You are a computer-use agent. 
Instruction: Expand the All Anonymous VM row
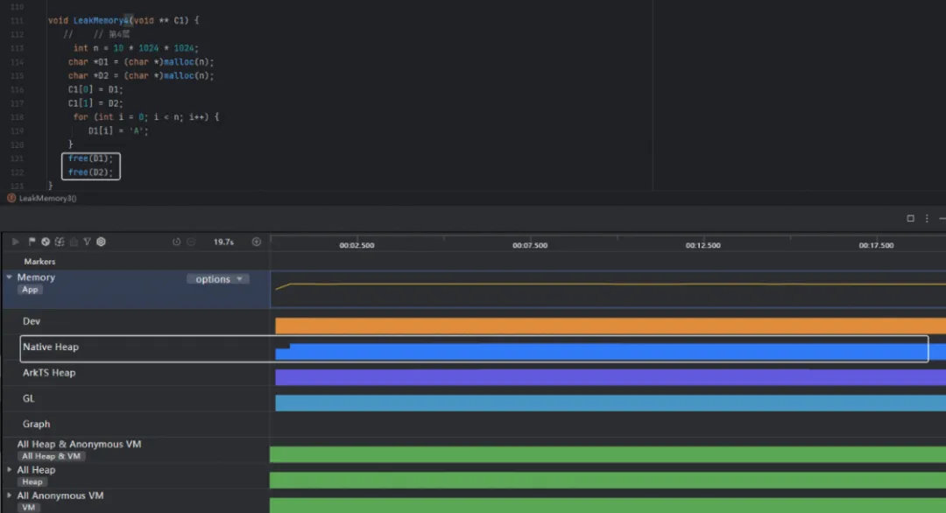point(9,495)
